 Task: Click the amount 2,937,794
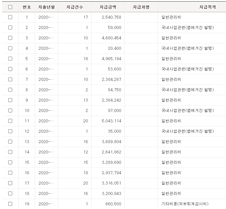(111, 173)
